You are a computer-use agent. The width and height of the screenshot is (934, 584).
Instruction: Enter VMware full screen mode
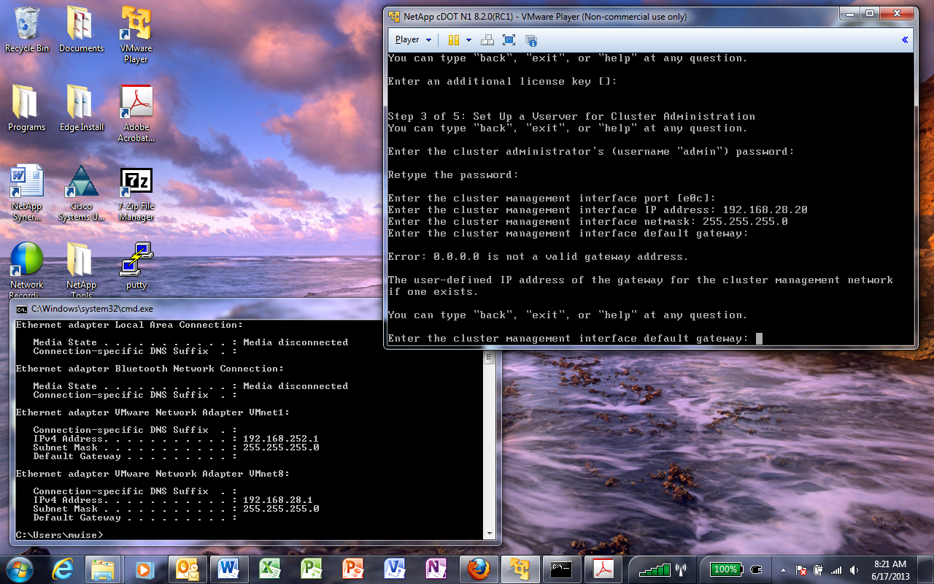tap(509, 40)
